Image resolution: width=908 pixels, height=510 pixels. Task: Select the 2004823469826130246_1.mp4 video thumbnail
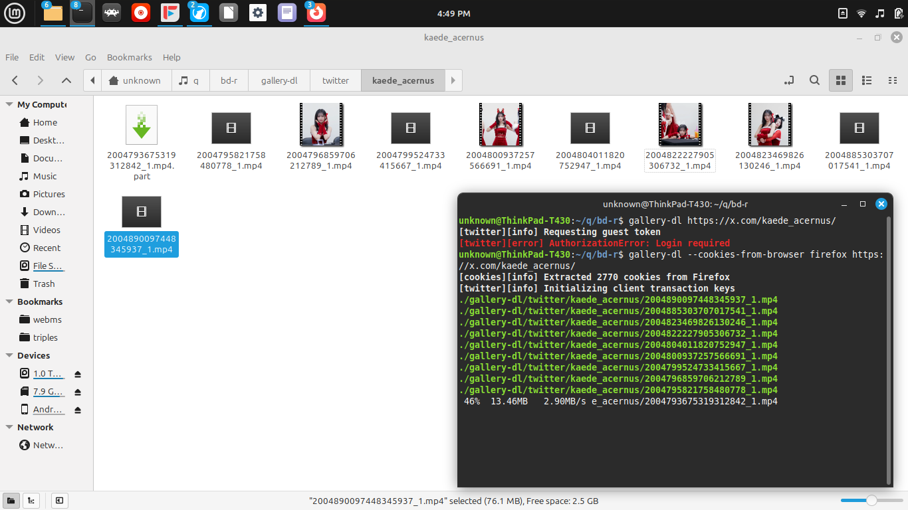tap(770, 124)
